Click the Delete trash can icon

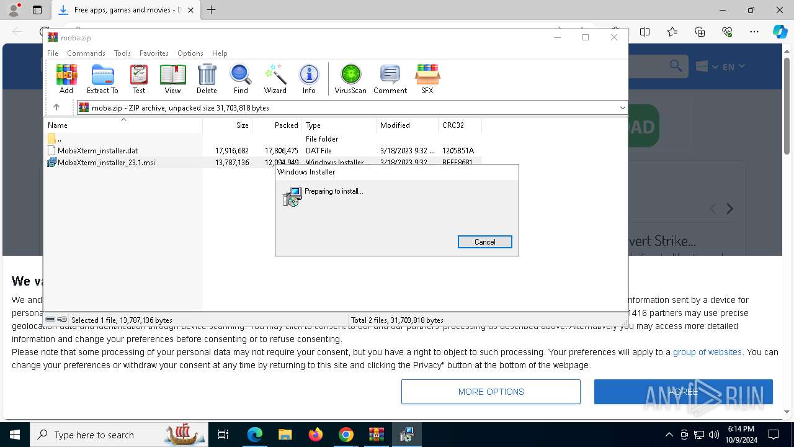click(x=207, y=79)
